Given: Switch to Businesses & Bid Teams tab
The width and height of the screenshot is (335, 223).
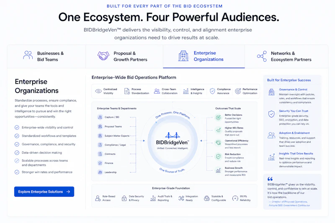Looking at the screenshot, I should coord(46,56).
